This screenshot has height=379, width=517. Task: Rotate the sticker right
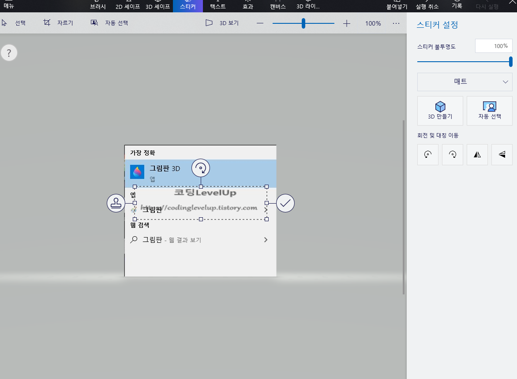pyautogui.click(x=453, y=154)
